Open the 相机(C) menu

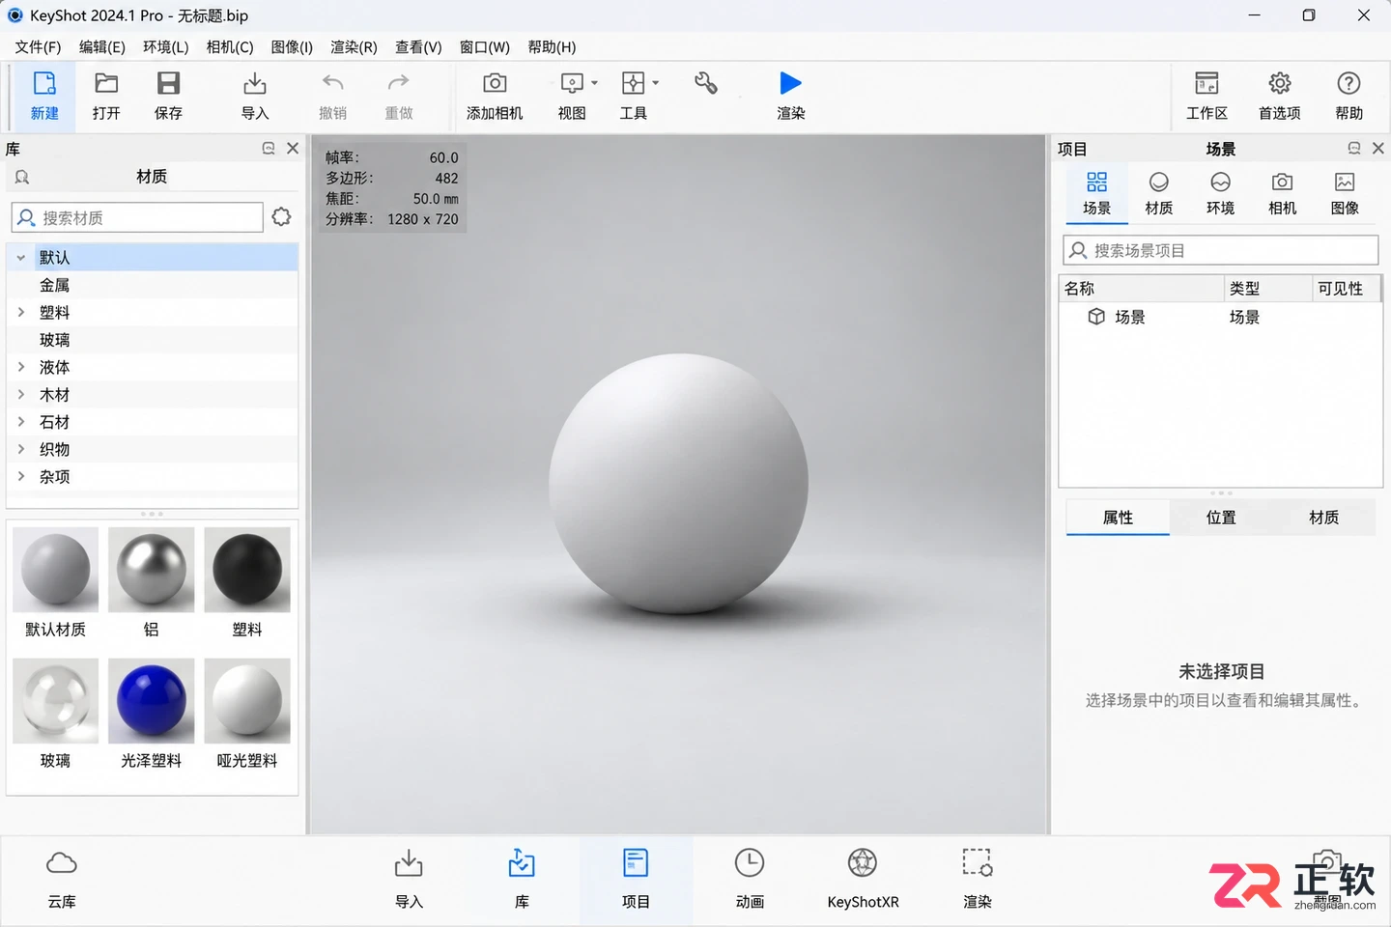[230, 46]
